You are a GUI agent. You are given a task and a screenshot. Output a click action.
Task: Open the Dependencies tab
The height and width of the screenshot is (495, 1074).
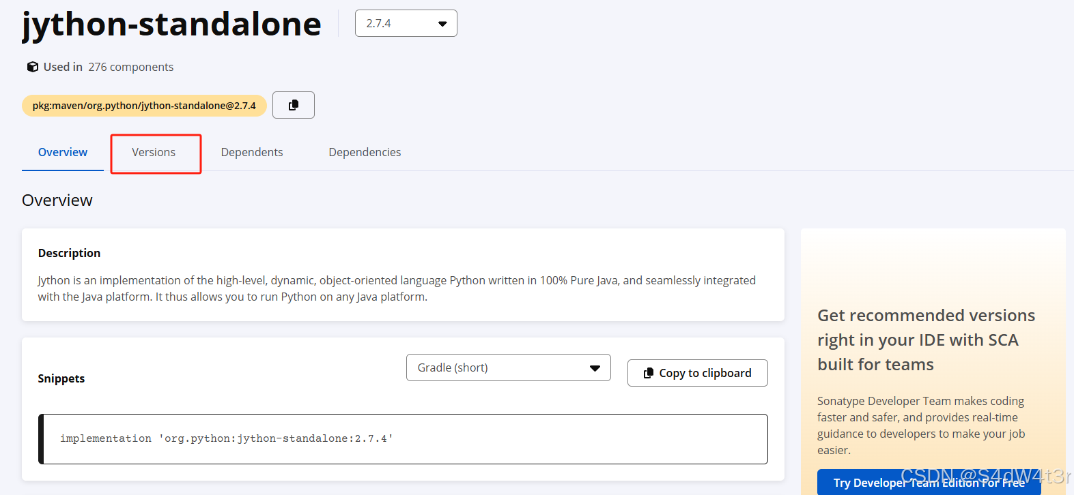coord(365,152)
